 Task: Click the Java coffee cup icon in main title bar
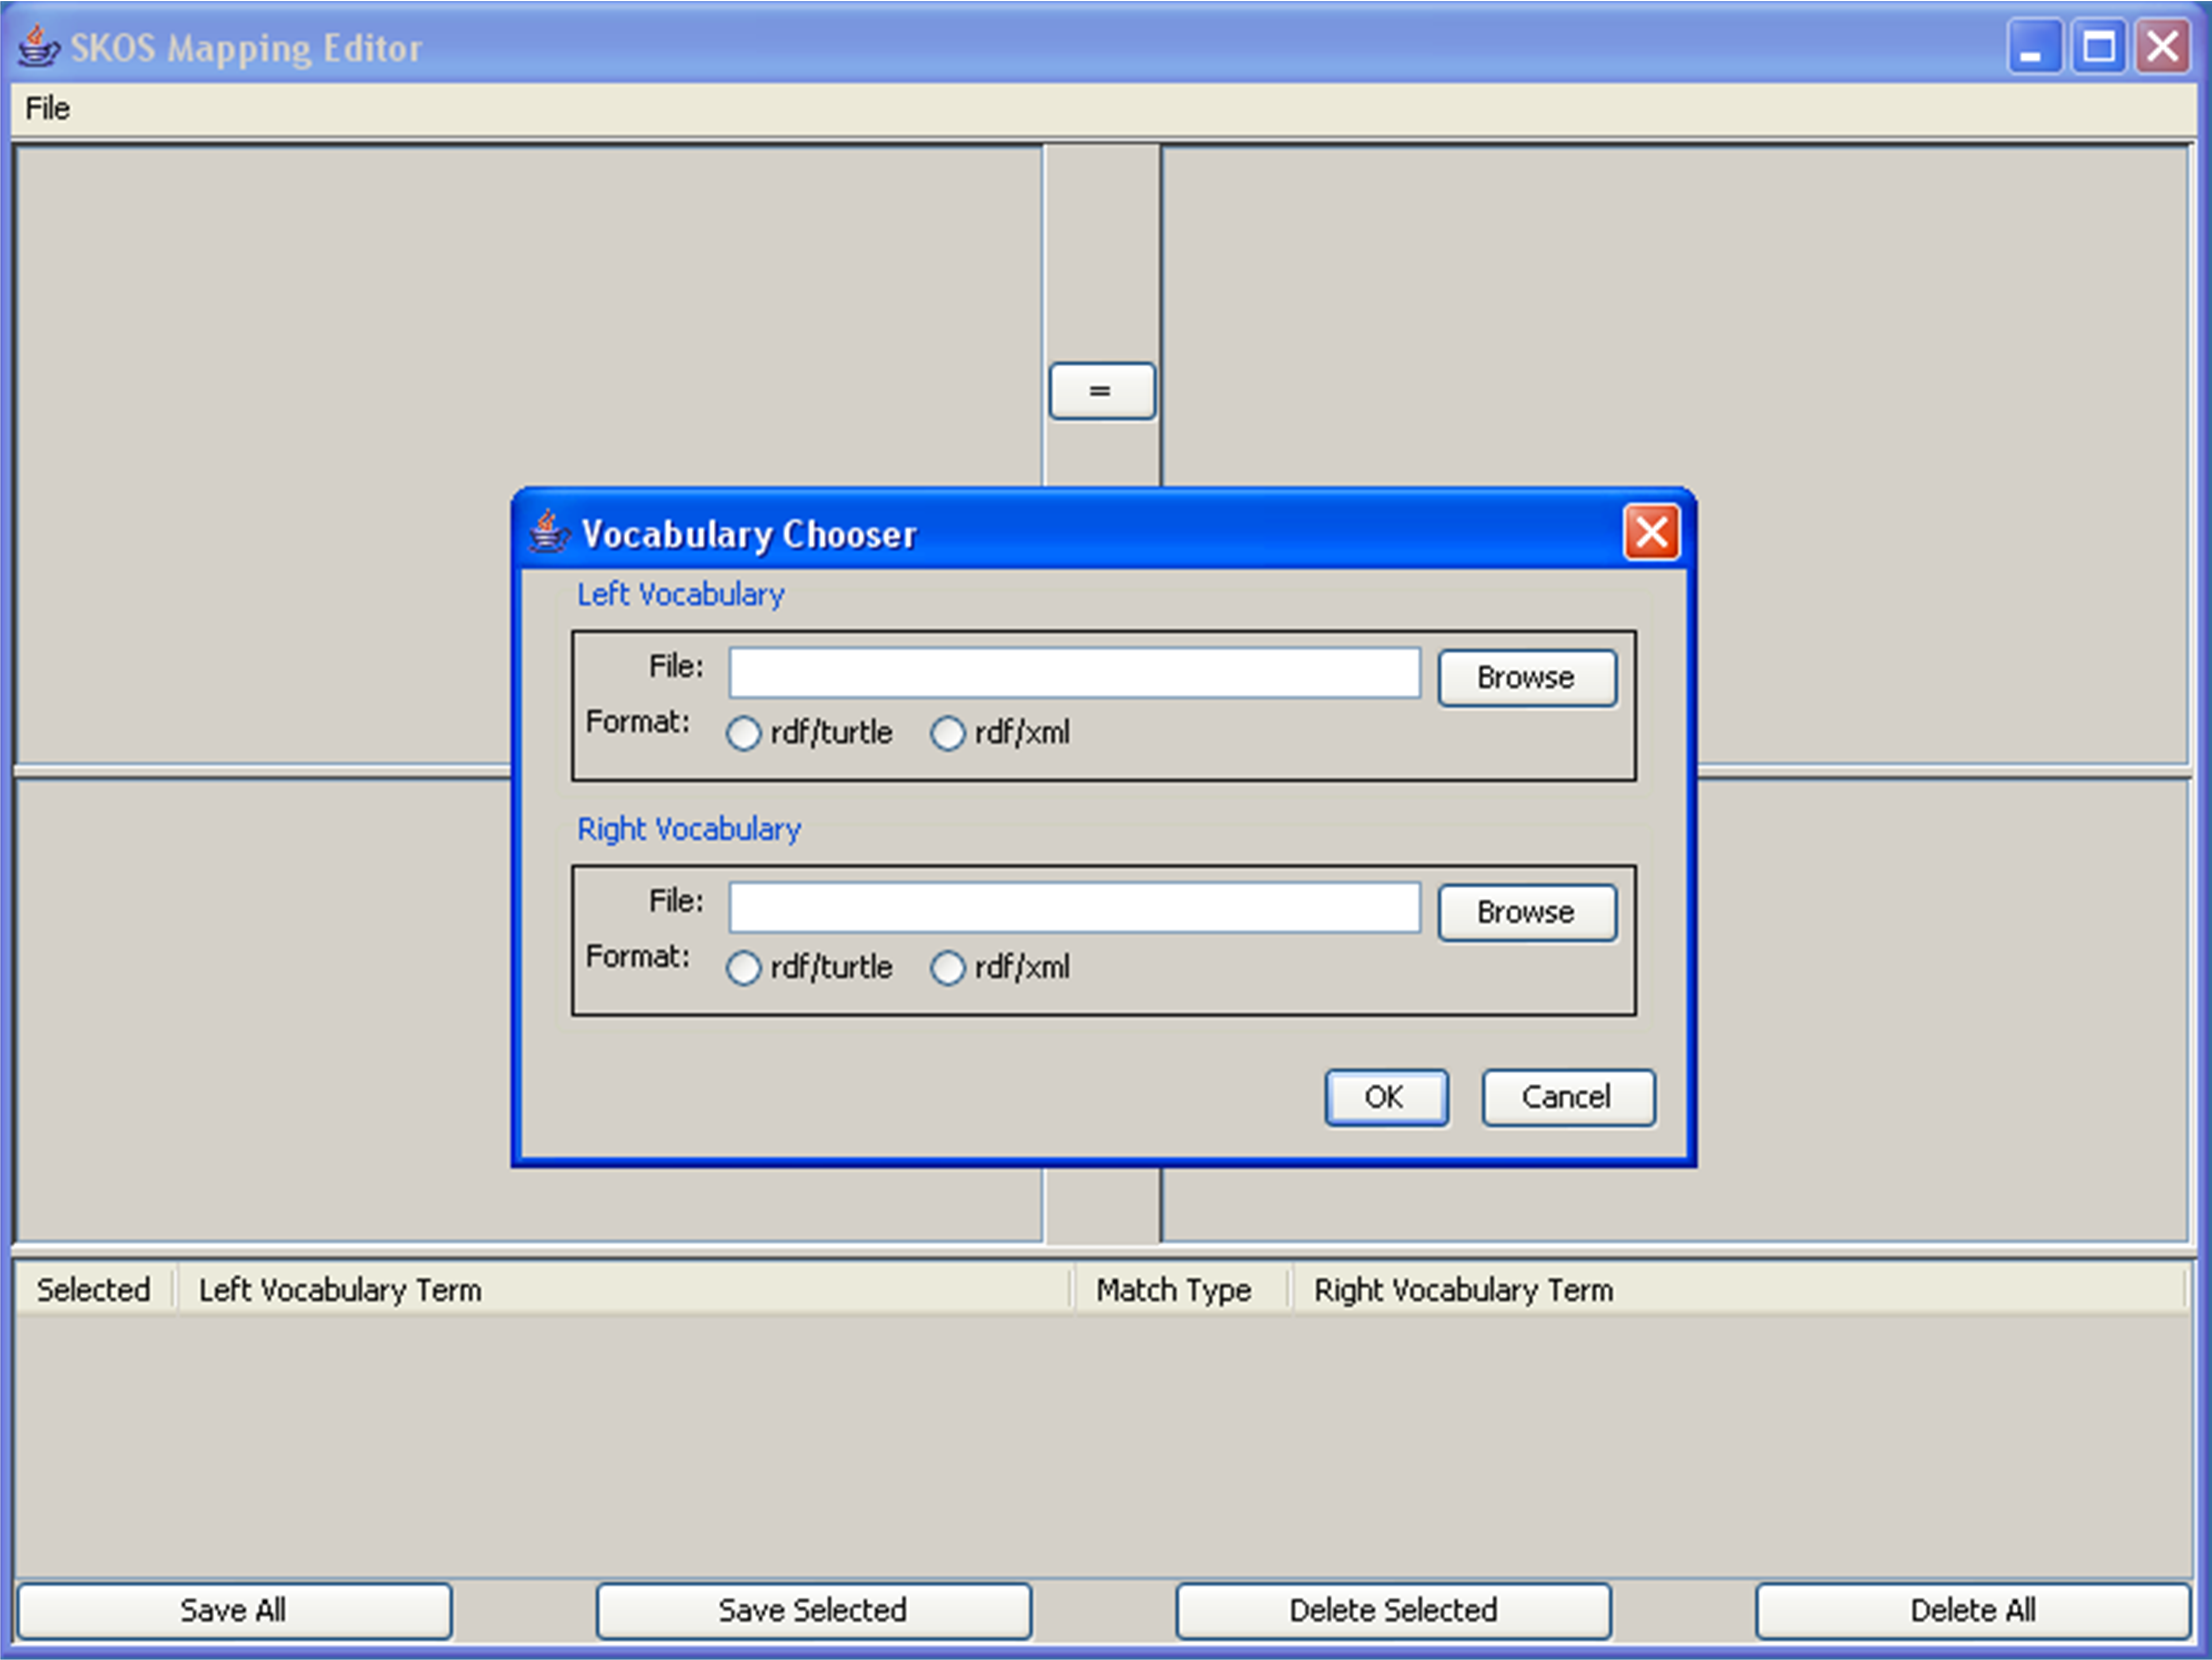click(39, 46)
